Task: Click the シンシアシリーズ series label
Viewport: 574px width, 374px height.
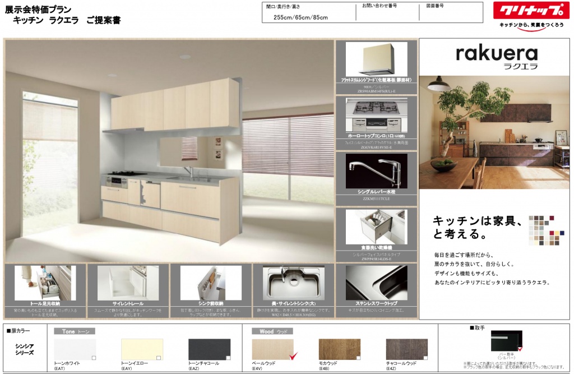Action: [x=25, y=349]
